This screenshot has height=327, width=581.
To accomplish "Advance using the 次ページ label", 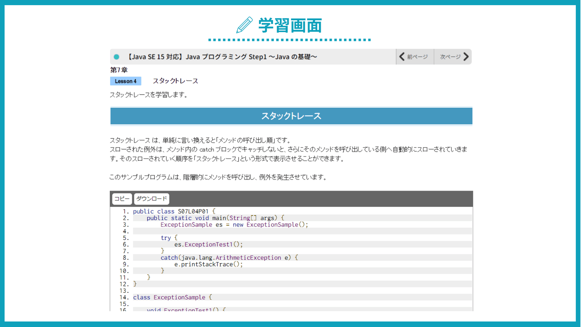I will click(450, 57).
